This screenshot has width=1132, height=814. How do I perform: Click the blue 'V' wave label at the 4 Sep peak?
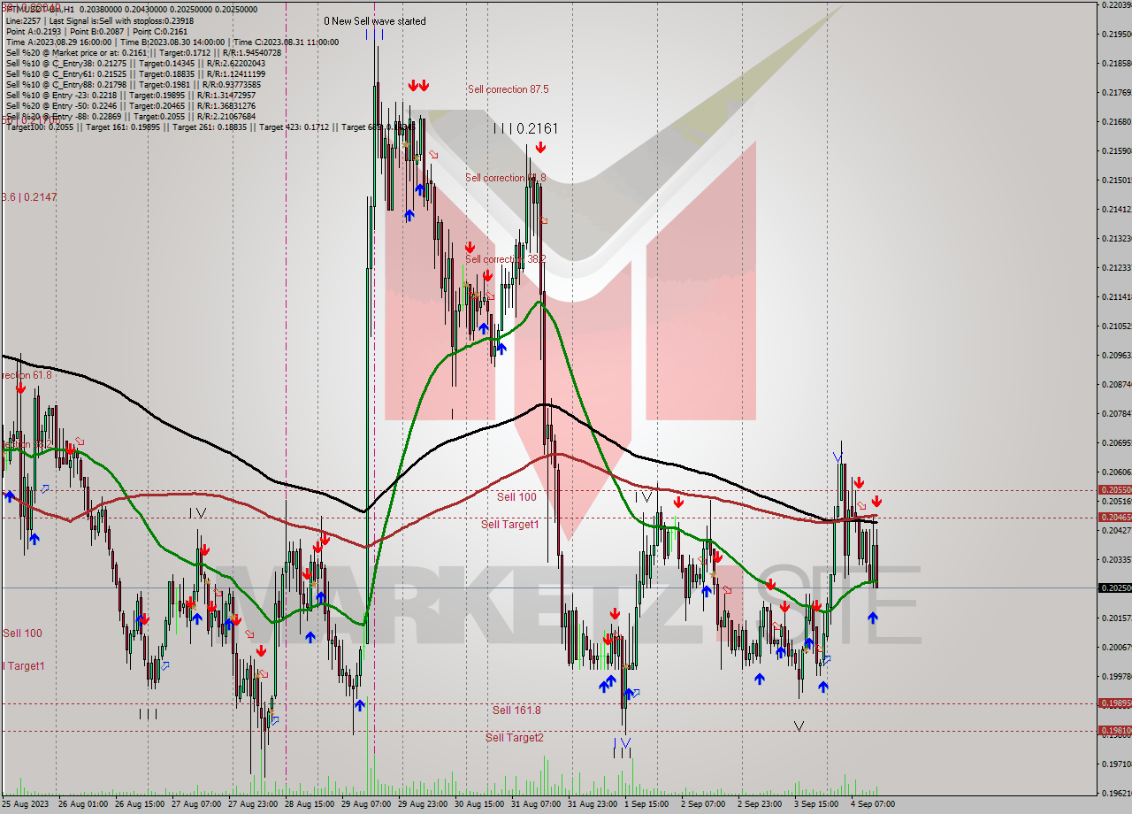[837, 457]
